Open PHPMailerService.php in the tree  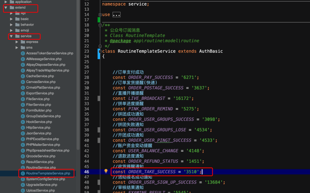[x=43, y=145]
